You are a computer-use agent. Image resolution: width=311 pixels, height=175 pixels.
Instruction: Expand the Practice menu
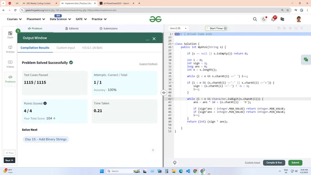pos(99,19)
